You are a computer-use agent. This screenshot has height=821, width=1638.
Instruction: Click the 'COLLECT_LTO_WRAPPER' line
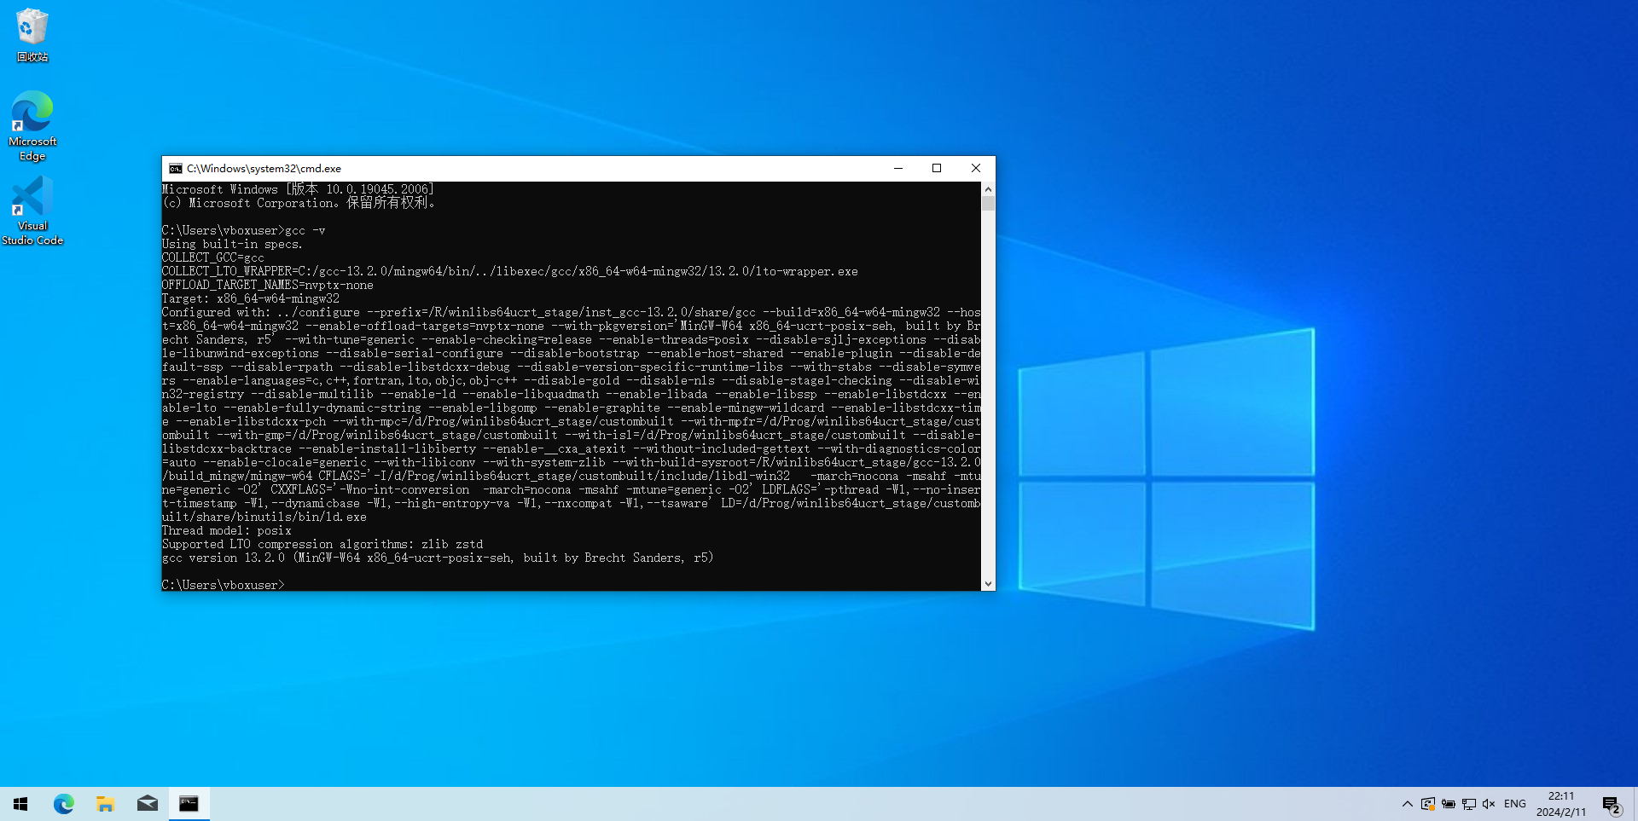[x=510, y=272]
